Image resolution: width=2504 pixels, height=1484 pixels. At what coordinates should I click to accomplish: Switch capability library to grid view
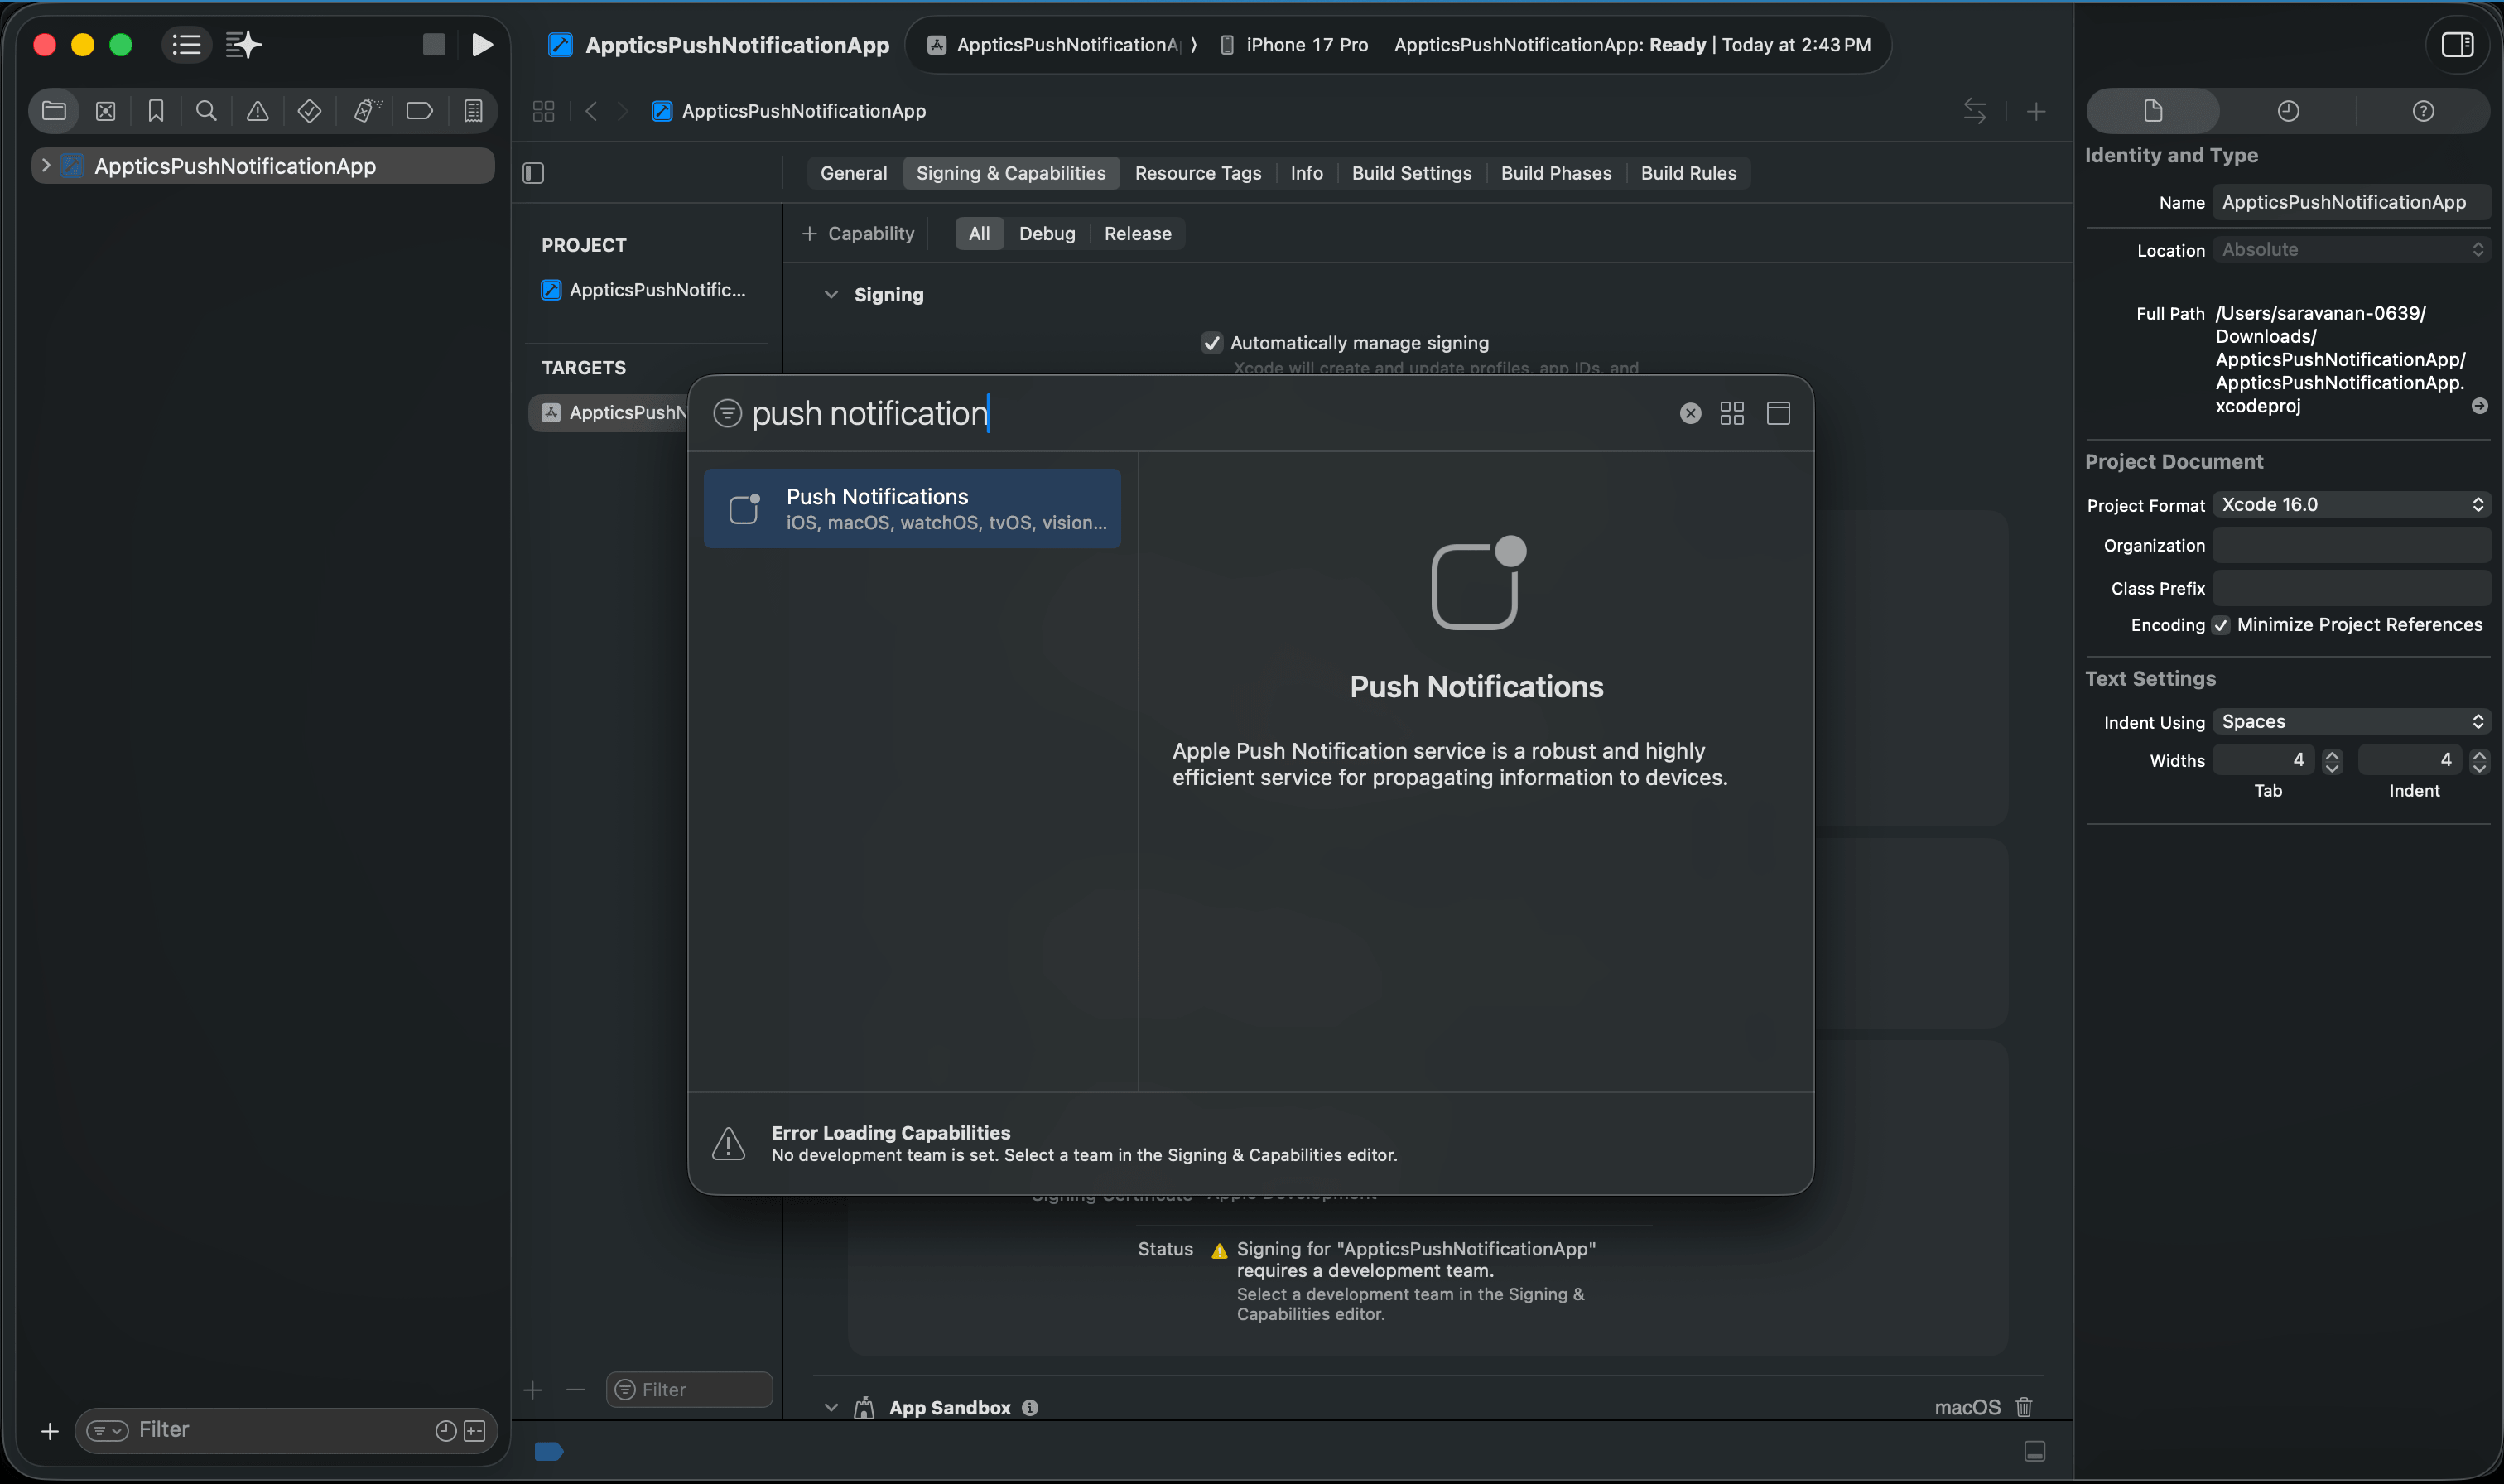coord(1731,413)
